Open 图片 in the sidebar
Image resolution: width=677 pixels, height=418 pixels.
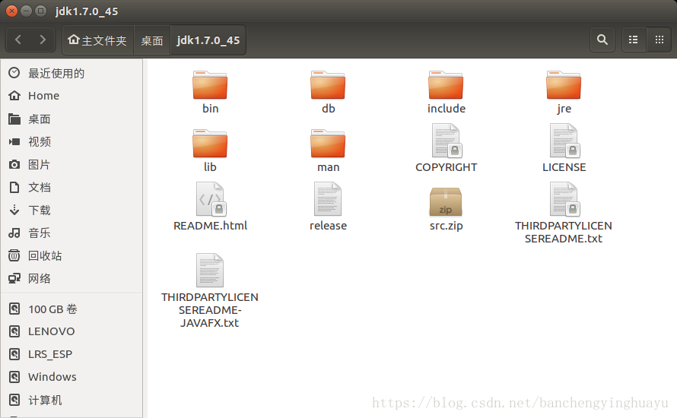tap(72, 164)
